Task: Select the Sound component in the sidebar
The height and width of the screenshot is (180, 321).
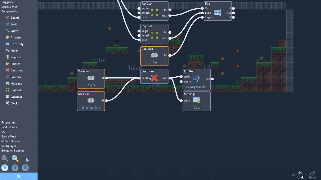Action: (14, 18)
